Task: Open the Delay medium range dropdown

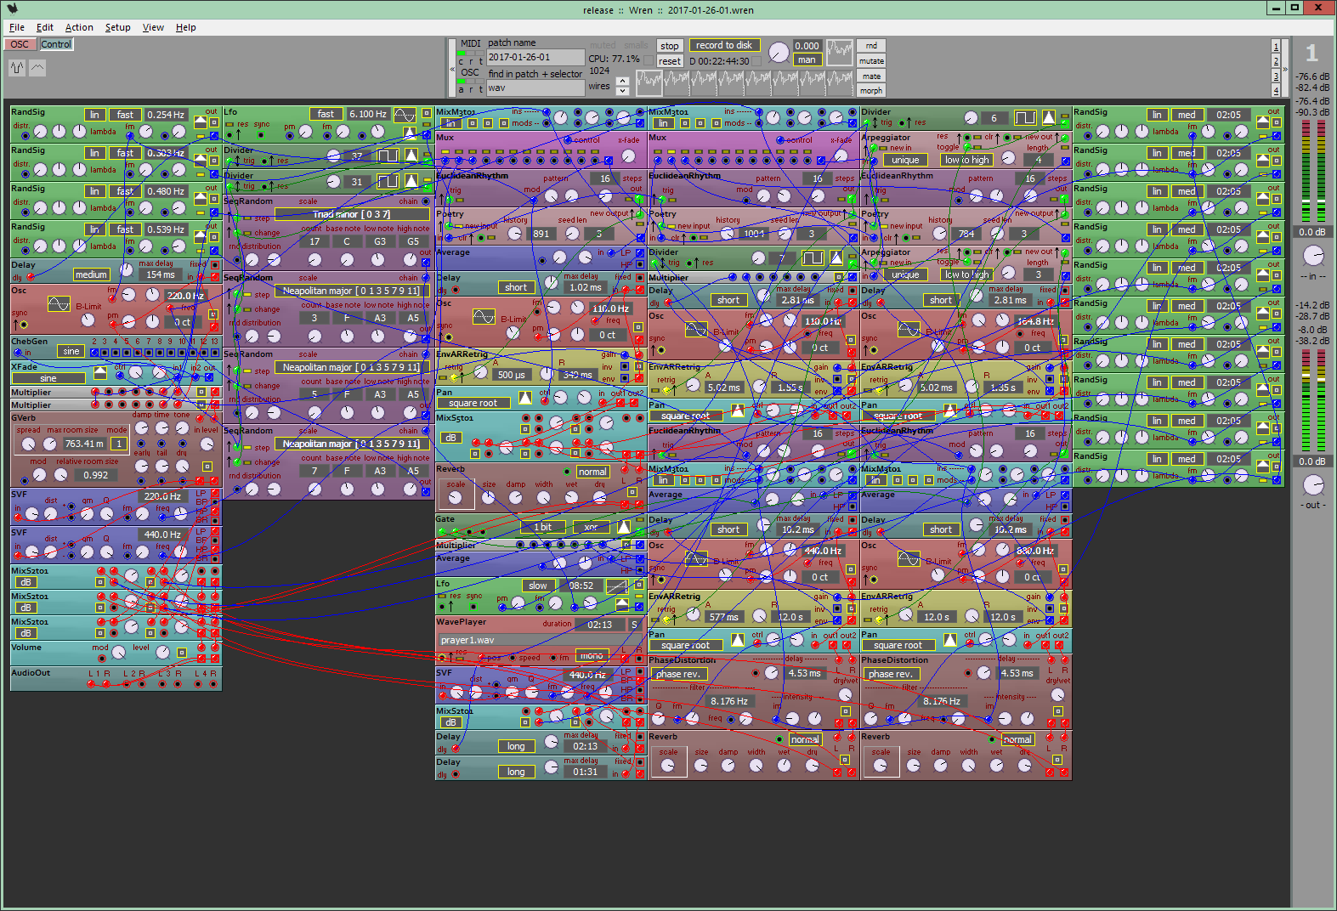Action: [x=91, y=274]
